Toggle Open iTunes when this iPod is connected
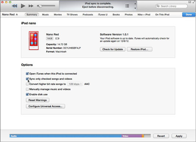This screenshot has width=196, height=142. pyautogui.click(x=27, y=74)
